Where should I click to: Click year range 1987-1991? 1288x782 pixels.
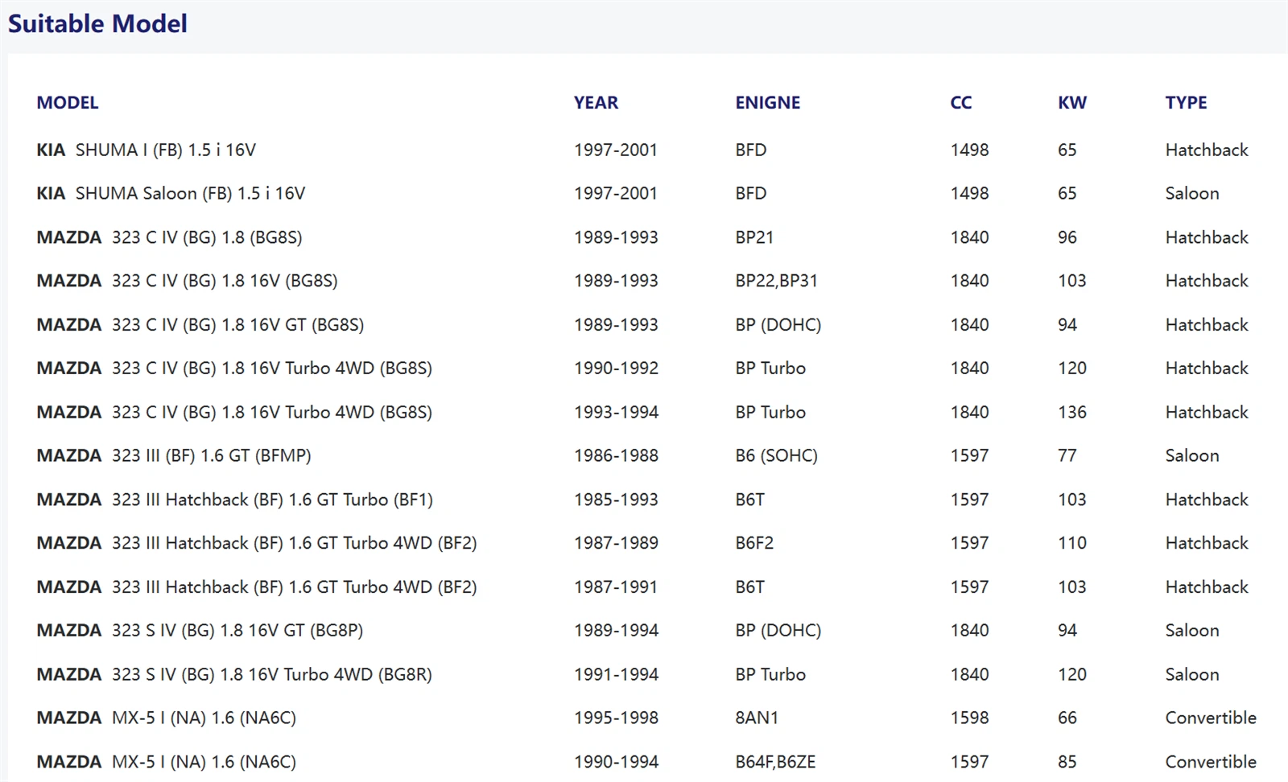tap(616, 587)
